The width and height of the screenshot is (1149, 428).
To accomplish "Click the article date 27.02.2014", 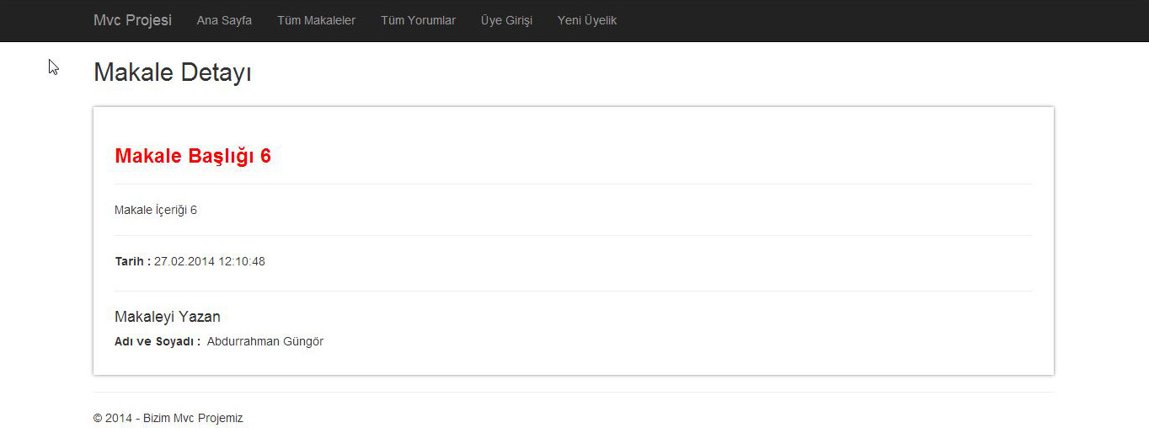I will [x=184, y=261].
